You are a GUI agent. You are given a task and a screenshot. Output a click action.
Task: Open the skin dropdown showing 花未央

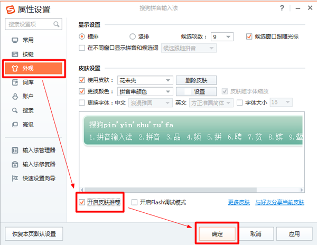point(145,80)
